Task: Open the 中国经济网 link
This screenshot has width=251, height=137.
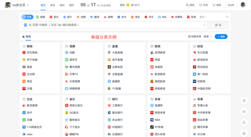Action: [202, 89]
